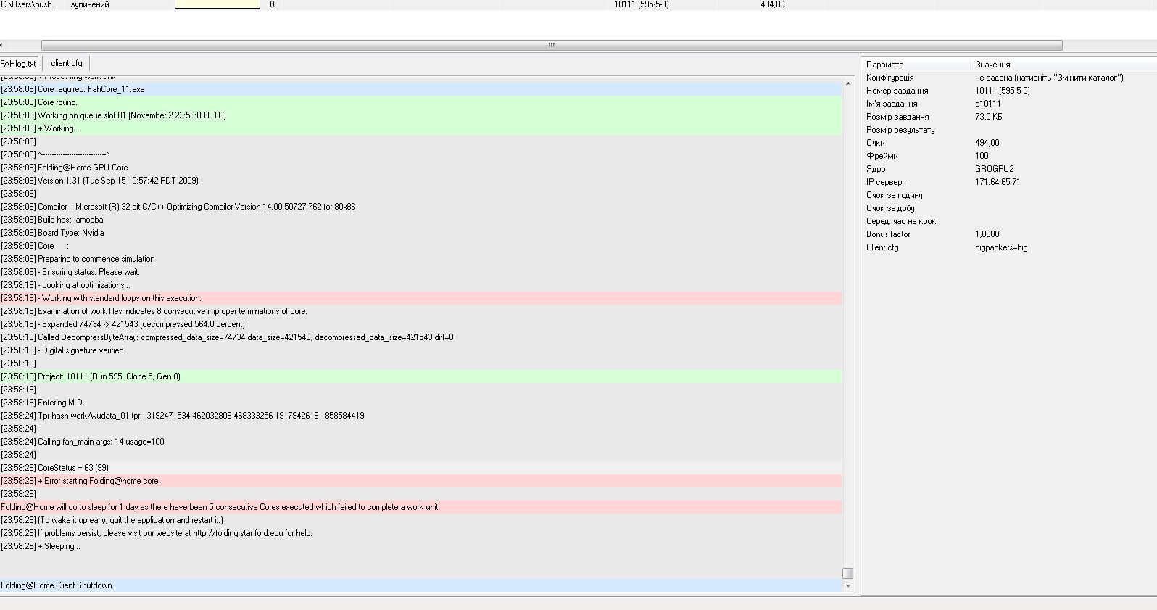This screenshot has height=610, width=1157.
Task: Click the horizontal scrollbar thumb above the log
Action: (x=552, y=45)
